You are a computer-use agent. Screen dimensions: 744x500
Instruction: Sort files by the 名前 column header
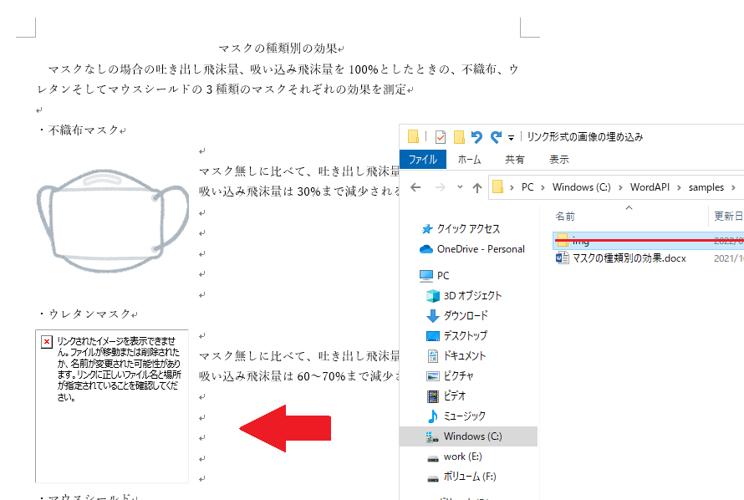566,217
